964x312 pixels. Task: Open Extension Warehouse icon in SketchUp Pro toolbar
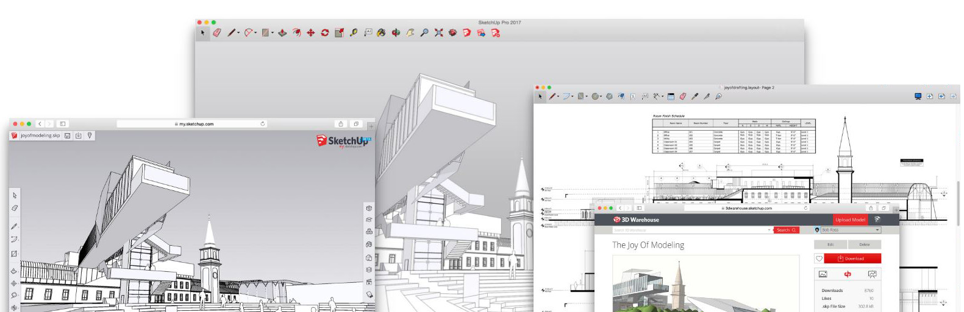pos(467,33)
